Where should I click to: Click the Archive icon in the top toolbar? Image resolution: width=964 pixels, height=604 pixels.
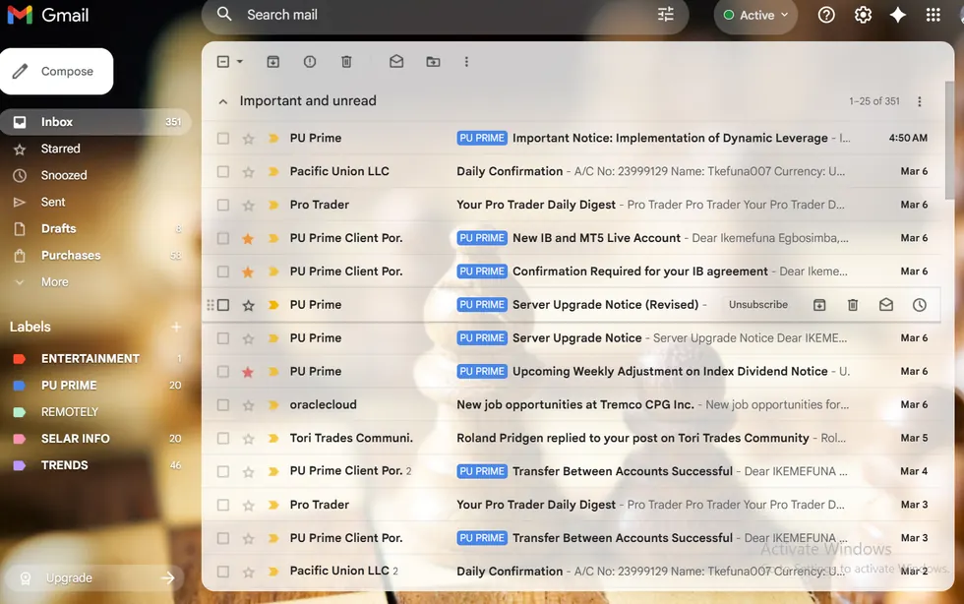[x=273, y=62]
